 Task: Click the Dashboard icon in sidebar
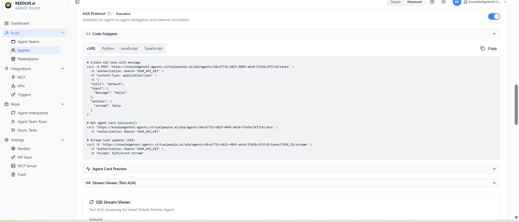tap(6, 23)
